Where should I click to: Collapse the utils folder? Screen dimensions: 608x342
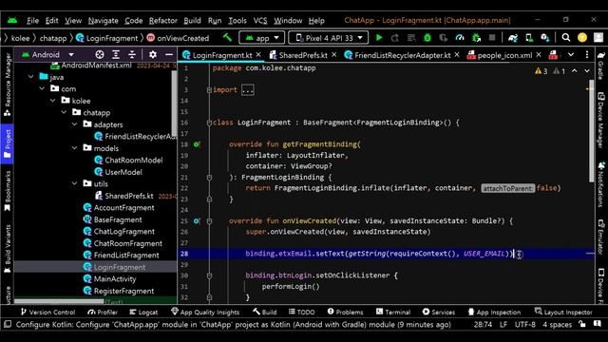pos(74,183)
